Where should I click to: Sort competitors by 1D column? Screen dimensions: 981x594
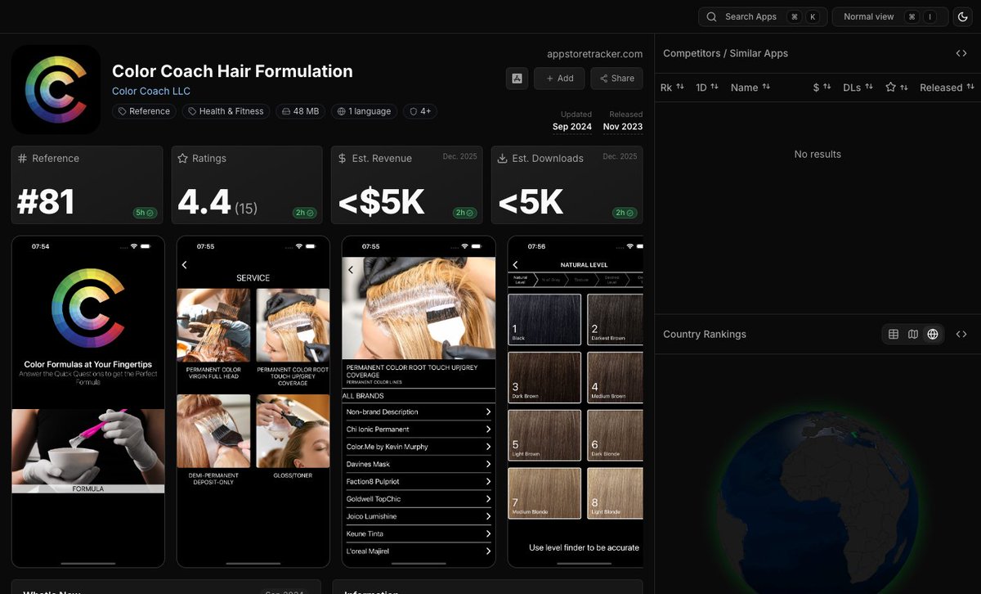point(707,88)
